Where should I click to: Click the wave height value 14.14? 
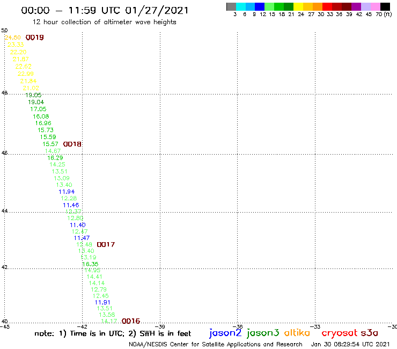tap(97, 283)
